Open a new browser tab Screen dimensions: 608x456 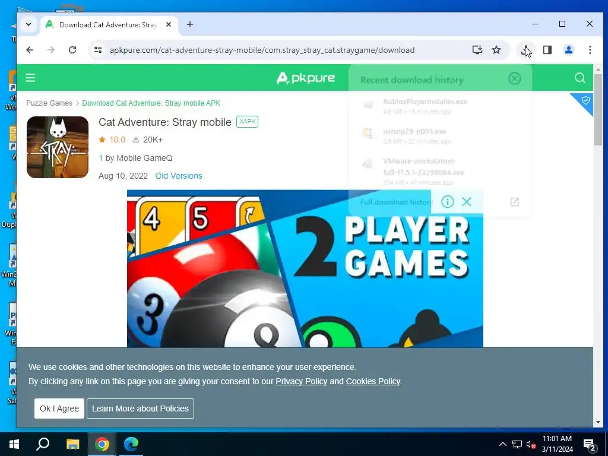(x=189, y=24)
